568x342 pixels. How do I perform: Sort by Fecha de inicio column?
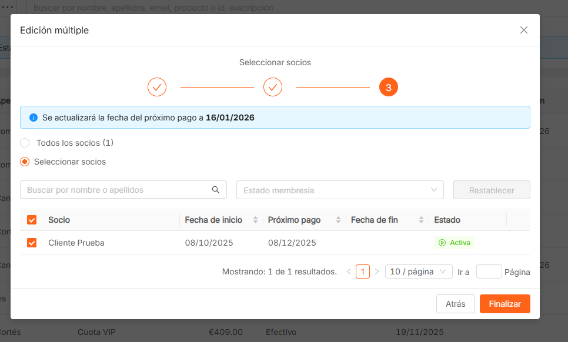(255, 220)
